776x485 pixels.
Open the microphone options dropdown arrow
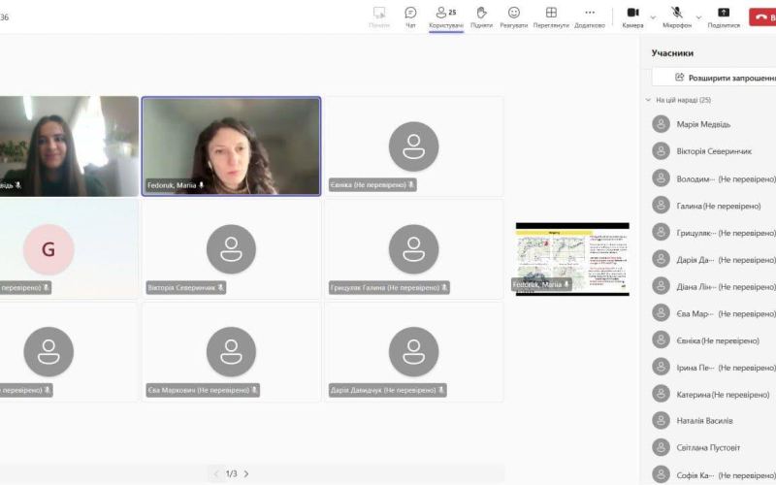697,16
